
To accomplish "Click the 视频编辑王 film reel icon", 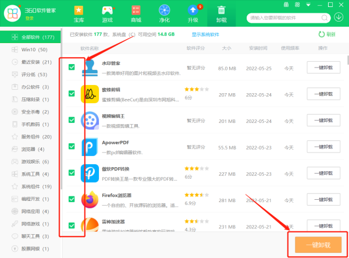I will pyautogui.click(x=90, y=121).
